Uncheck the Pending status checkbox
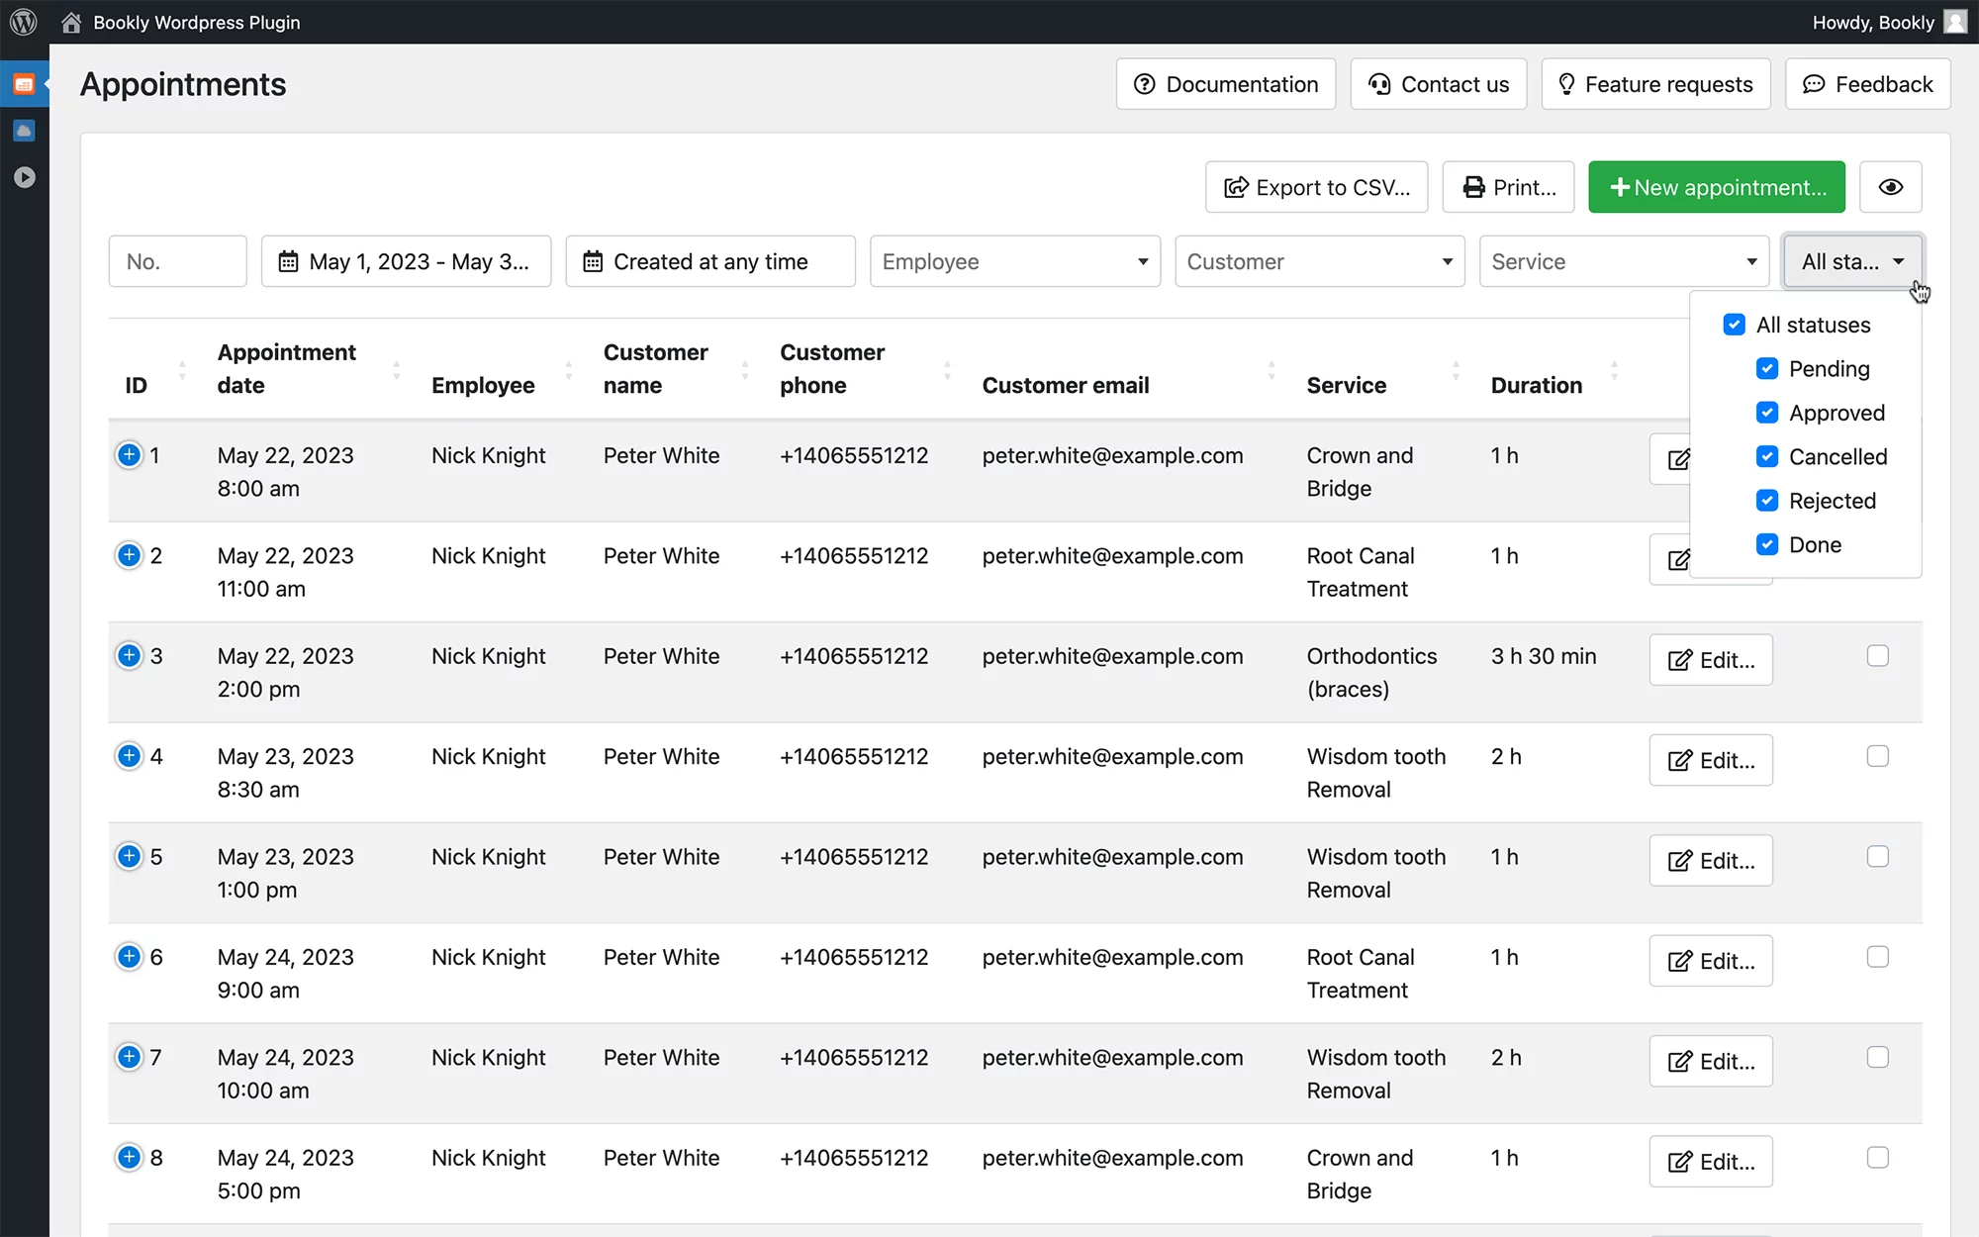This screenshot has width=1979, height=1237. [1767, 369]
